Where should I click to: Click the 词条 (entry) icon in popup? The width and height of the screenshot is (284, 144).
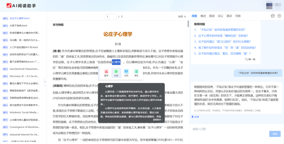(116, 71)
